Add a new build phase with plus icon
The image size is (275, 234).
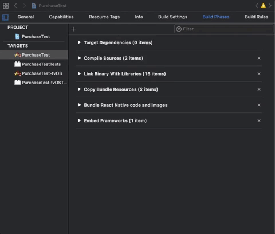click(73, 29)
